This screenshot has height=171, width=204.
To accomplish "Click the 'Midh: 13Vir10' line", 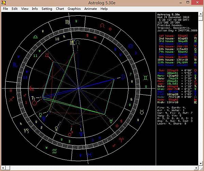I will [177, 102].
